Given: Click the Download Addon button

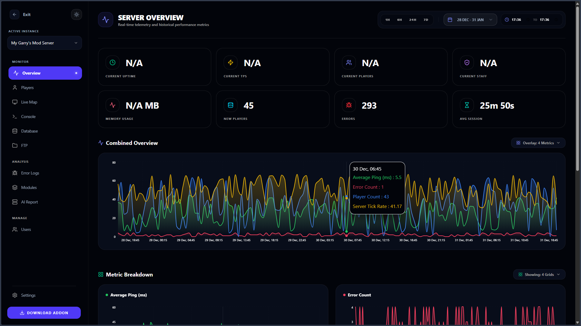Looking at the screenshot, I should [44, 313].
